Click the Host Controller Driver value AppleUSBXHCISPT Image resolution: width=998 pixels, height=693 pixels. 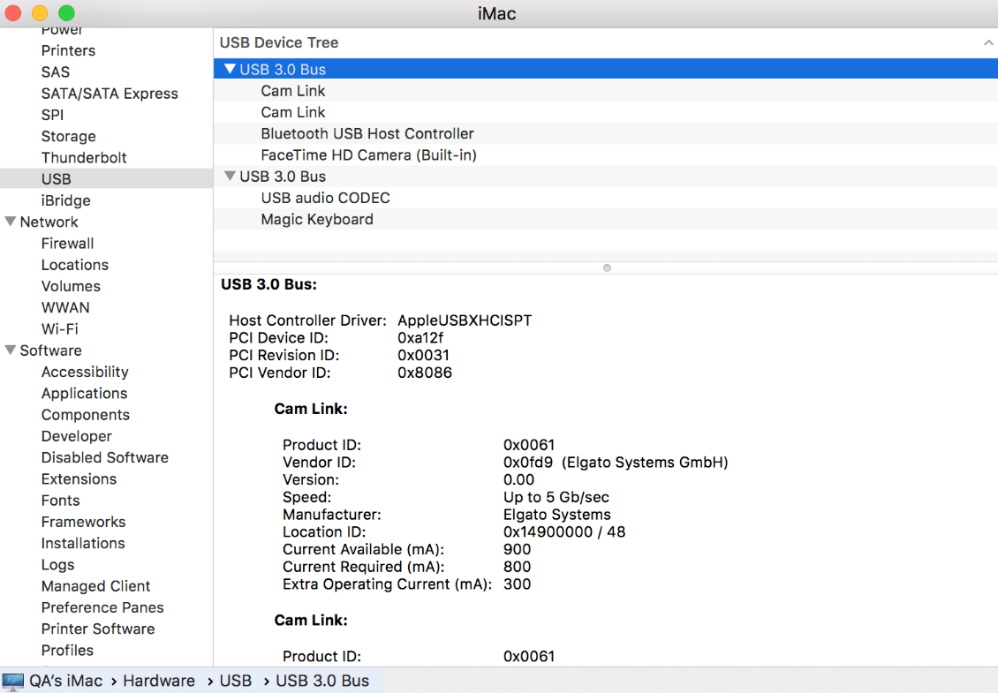[465, 320]
